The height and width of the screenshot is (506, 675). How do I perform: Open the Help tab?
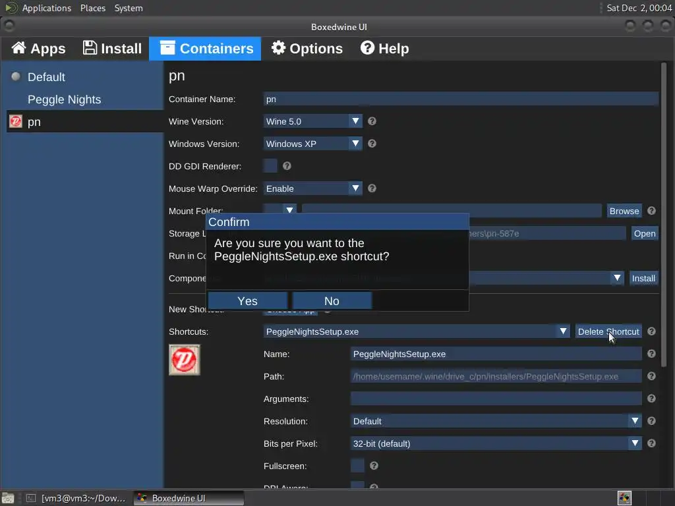pyautogui.click(x=384, y=49)
